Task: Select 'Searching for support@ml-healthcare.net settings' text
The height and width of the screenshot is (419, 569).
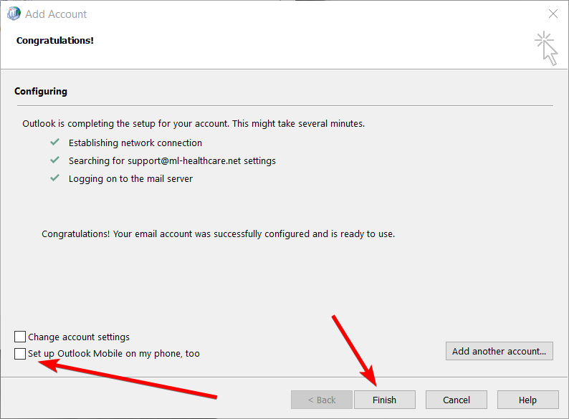Action: tap(173, 160)
